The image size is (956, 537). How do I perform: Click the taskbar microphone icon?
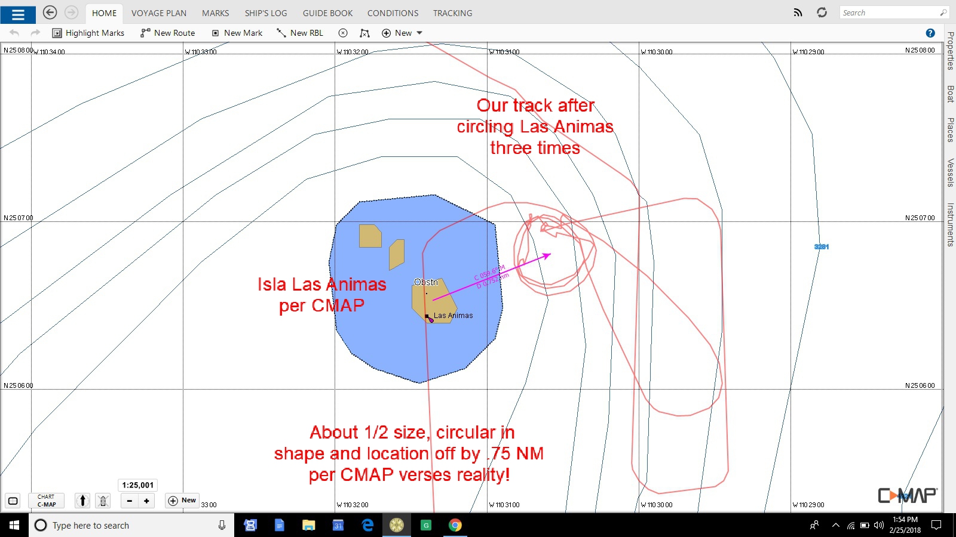(222, 525)
